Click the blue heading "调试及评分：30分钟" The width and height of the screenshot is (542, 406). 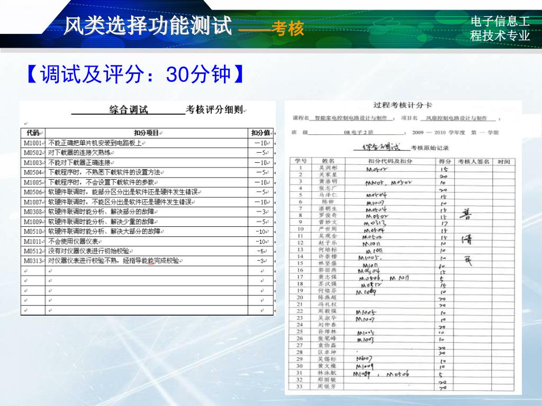coord(135,74)
